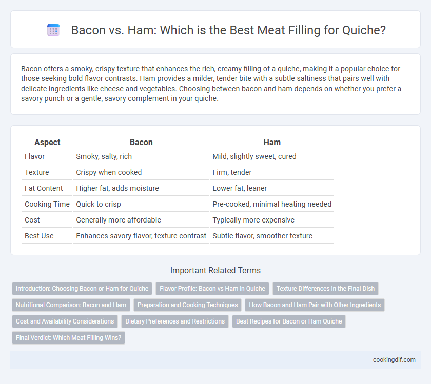Click 'Nutritional Comparison: Bacon and Ham' tag
This screenshot has width=431, height=384.
(x=71, y=305)
